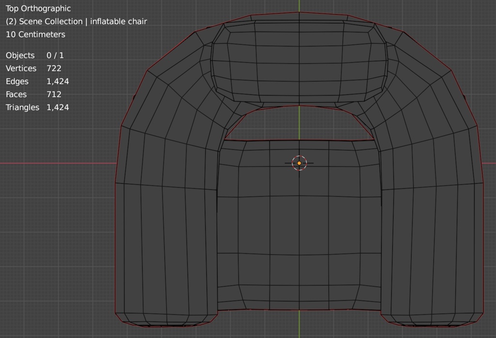496x338 pixels.
Task: Click the Top Orthographic view label
Action: click(x=38, y=8)
